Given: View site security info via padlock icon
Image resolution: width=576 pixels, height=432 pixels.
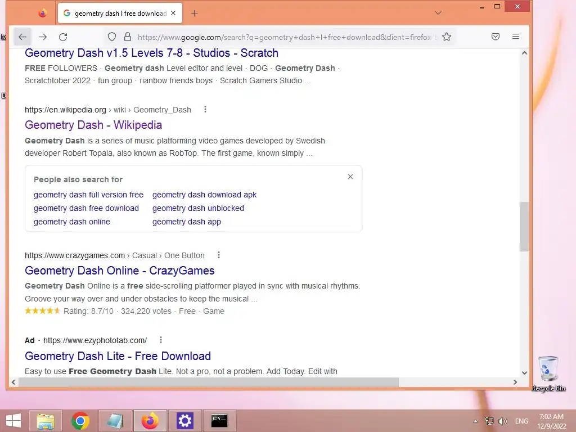Looking at the screenshot, I should point(128,37).
